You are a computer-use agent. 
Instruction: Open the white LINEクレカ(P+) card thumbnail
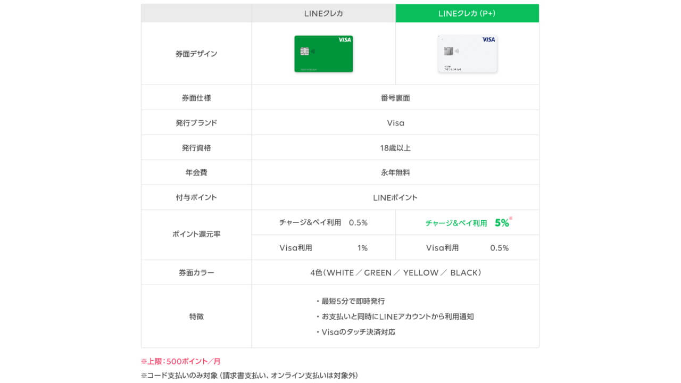(x=467, y=53)
